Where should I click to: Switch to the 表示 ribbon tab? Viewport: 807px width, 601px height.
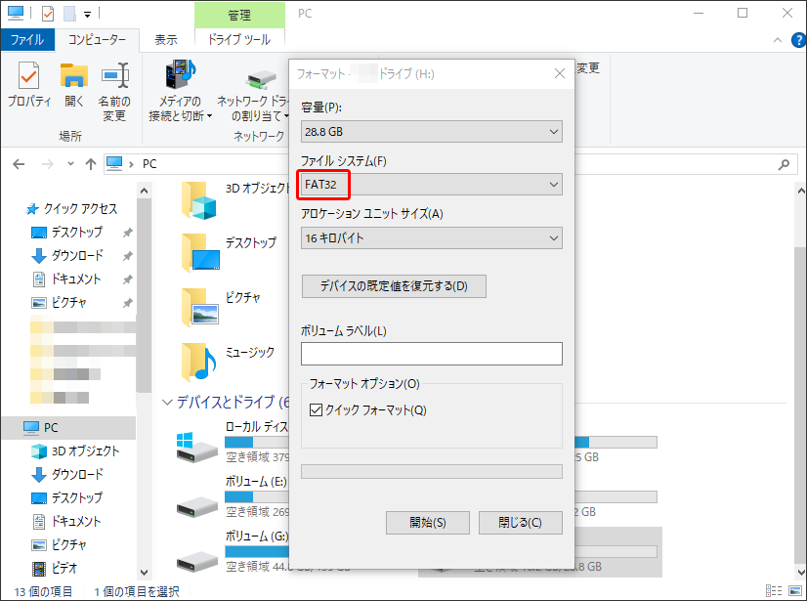[166, 40]
